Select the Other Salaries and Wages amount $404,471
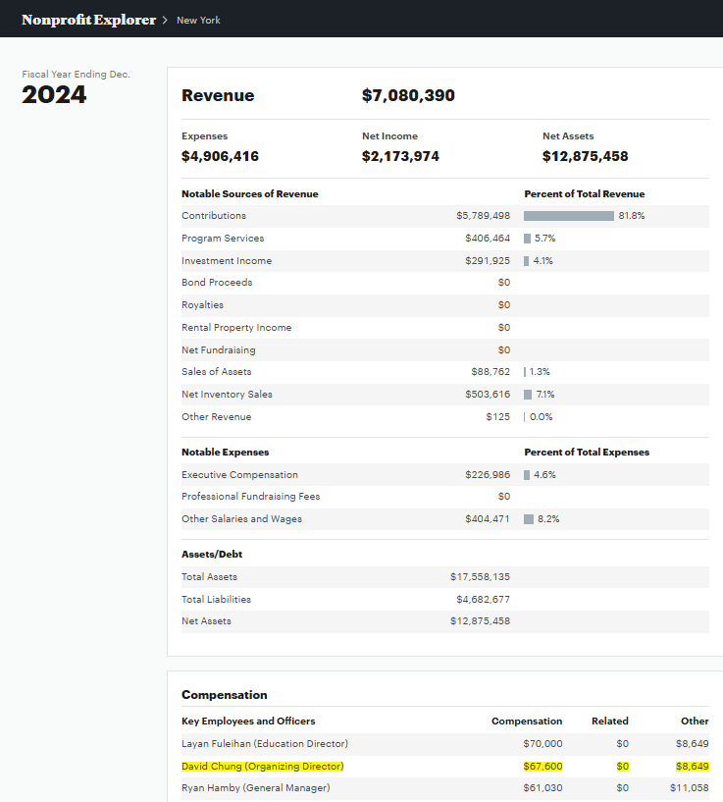The height and width of the screenshot is (802, 723). click(488, 518)
